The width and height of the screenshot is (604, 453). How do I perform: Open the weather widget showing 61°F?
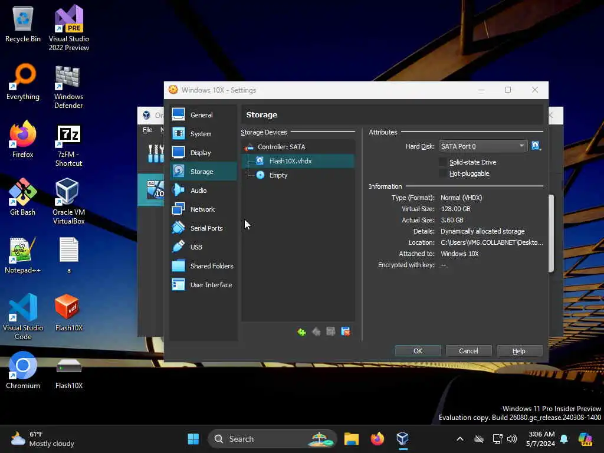[x=42, y=439]
